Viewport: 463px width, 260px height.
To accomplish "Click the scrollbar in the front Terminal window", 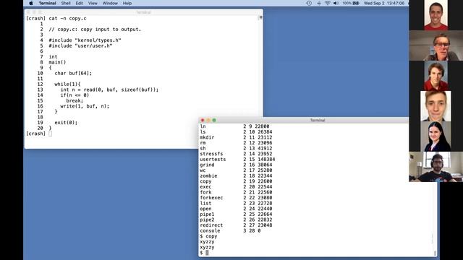I will coord(435,253).
